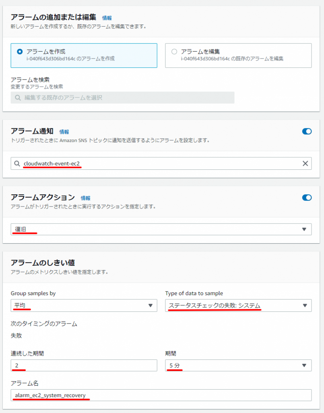324x413 pixels.
Task: Click dropdown arrow of ステータスチェックの失敗 selector
Action: point(305,306)
